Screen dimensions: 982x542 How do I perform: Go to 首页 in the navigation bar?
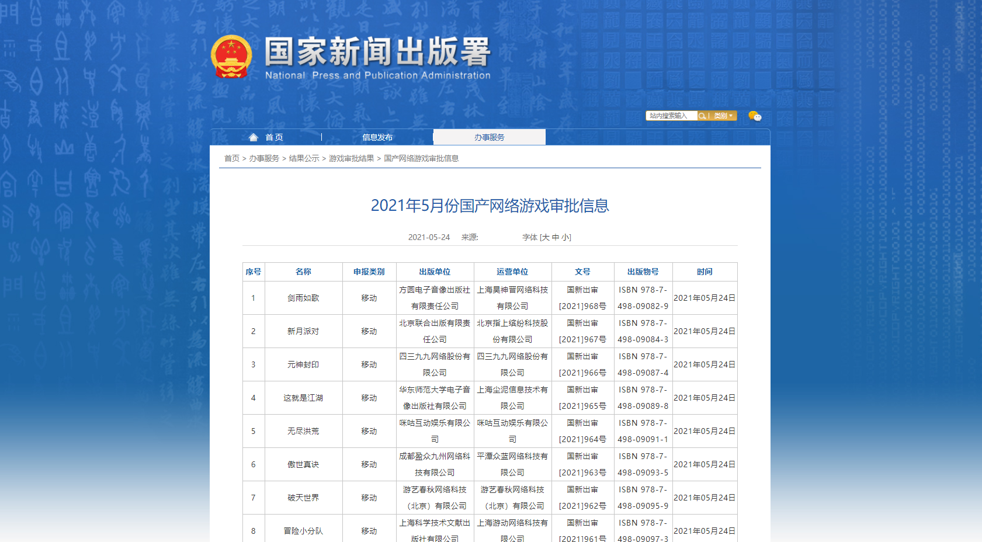274,137
